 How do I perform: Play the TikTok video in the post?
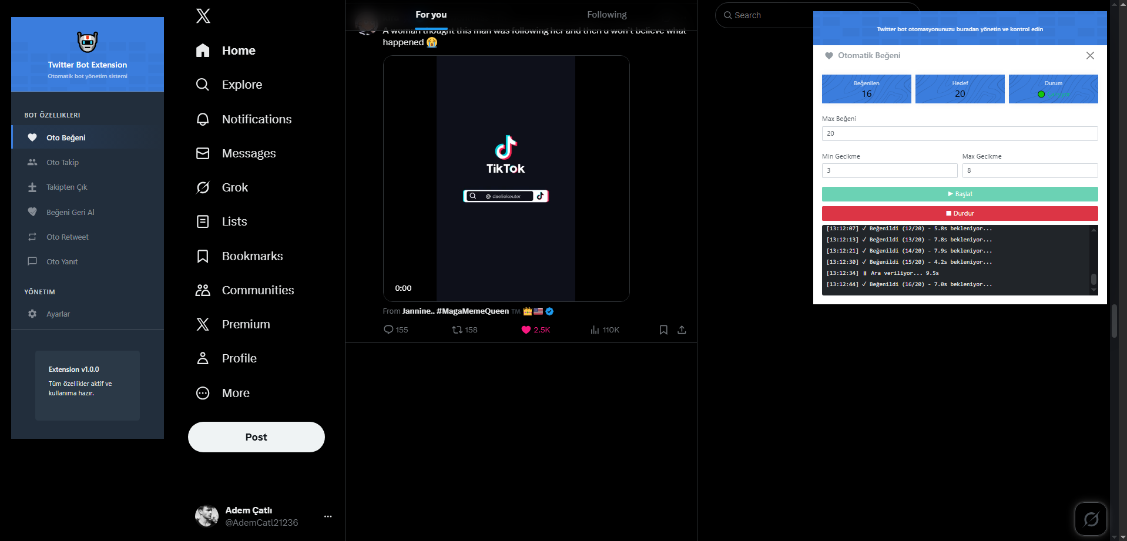point(506,179)
